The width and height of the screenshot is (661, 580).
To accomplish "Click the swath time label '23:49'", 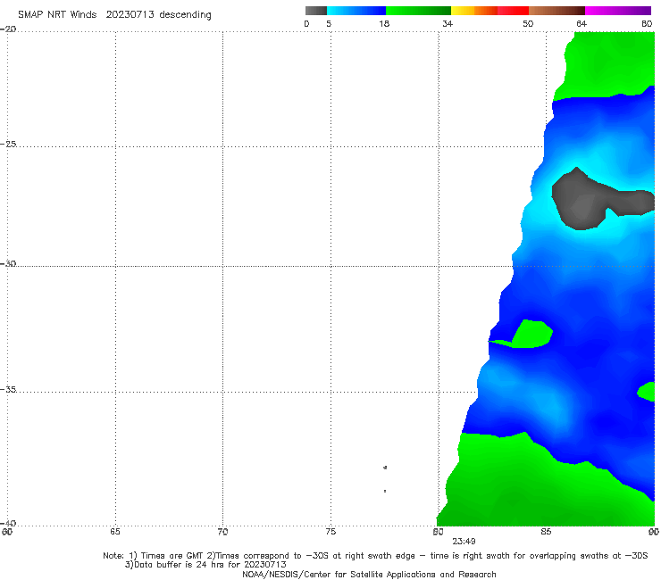I will coord(464,542).
